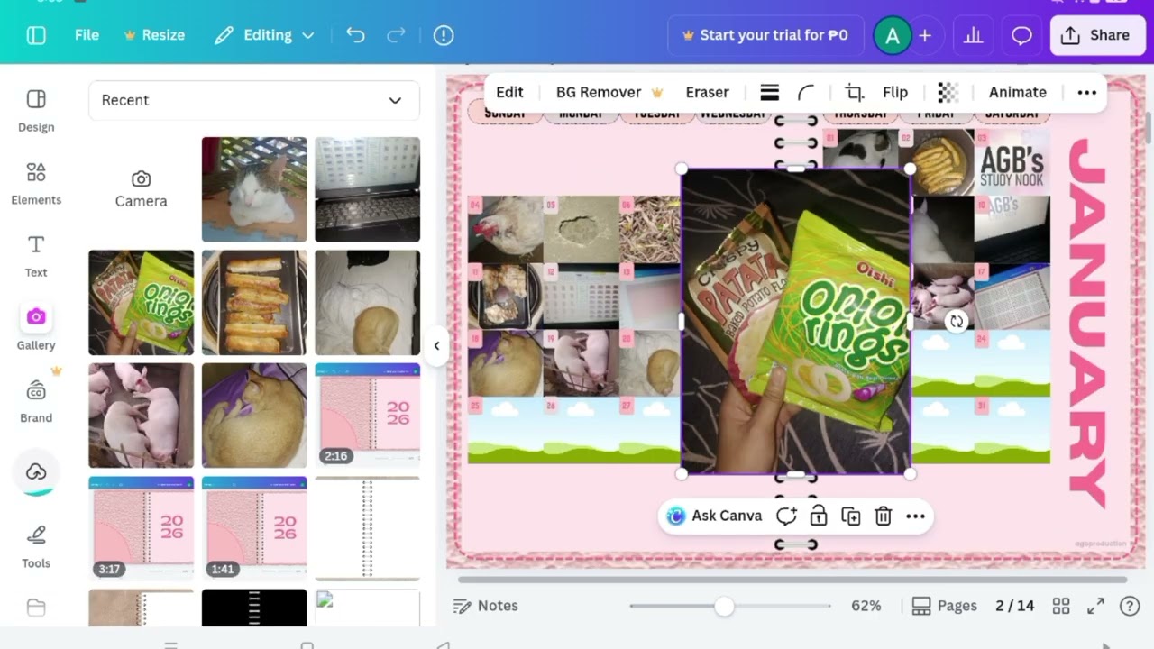1154x649 pixels.
Task: Open more options in the top image toolbar
Action: click(1087, 92)
